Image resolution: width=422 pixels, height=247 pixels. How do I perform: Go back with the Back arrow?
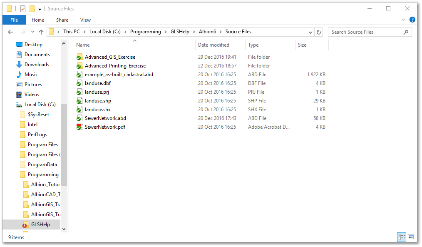click(10, 32)
